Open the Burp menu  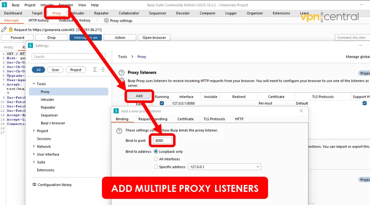click(16, 5)
